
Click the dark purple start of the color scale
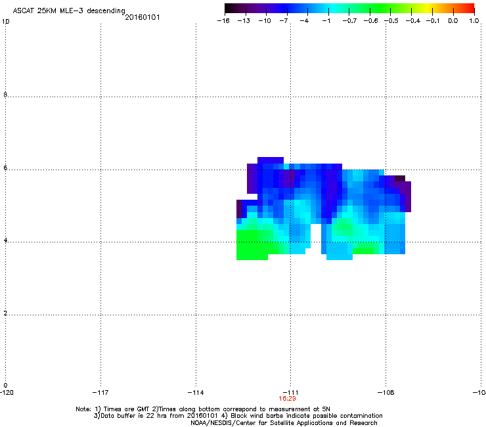pyautogui.click(x=231, y=8)
